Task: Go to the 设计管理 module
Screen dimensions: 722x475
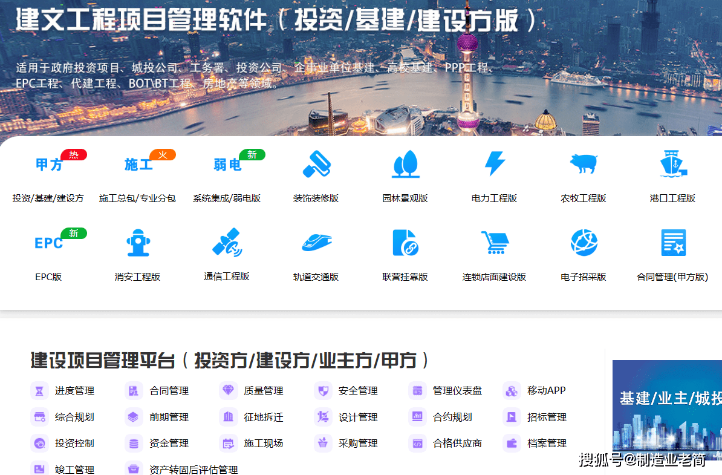Action: click(x=358, y=417)
